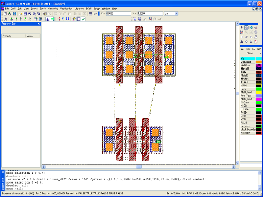Select the text 'A' drawing tool
This screenshot has width=263, height=197.
pyautogui.click(x=242, y=42)
